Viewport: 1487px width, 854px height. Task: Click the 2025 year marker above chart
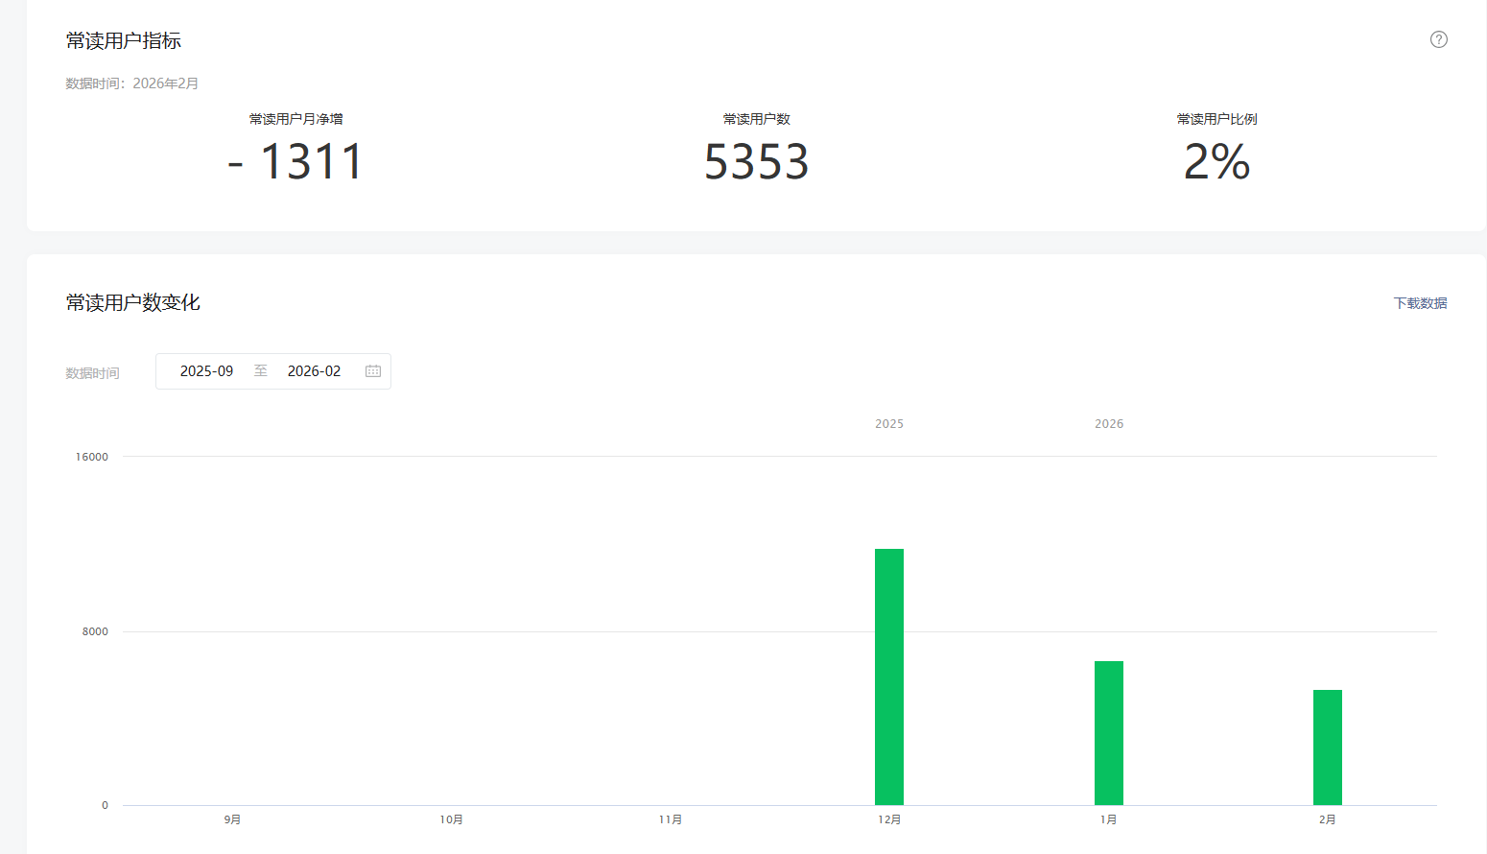click(889, 423)
